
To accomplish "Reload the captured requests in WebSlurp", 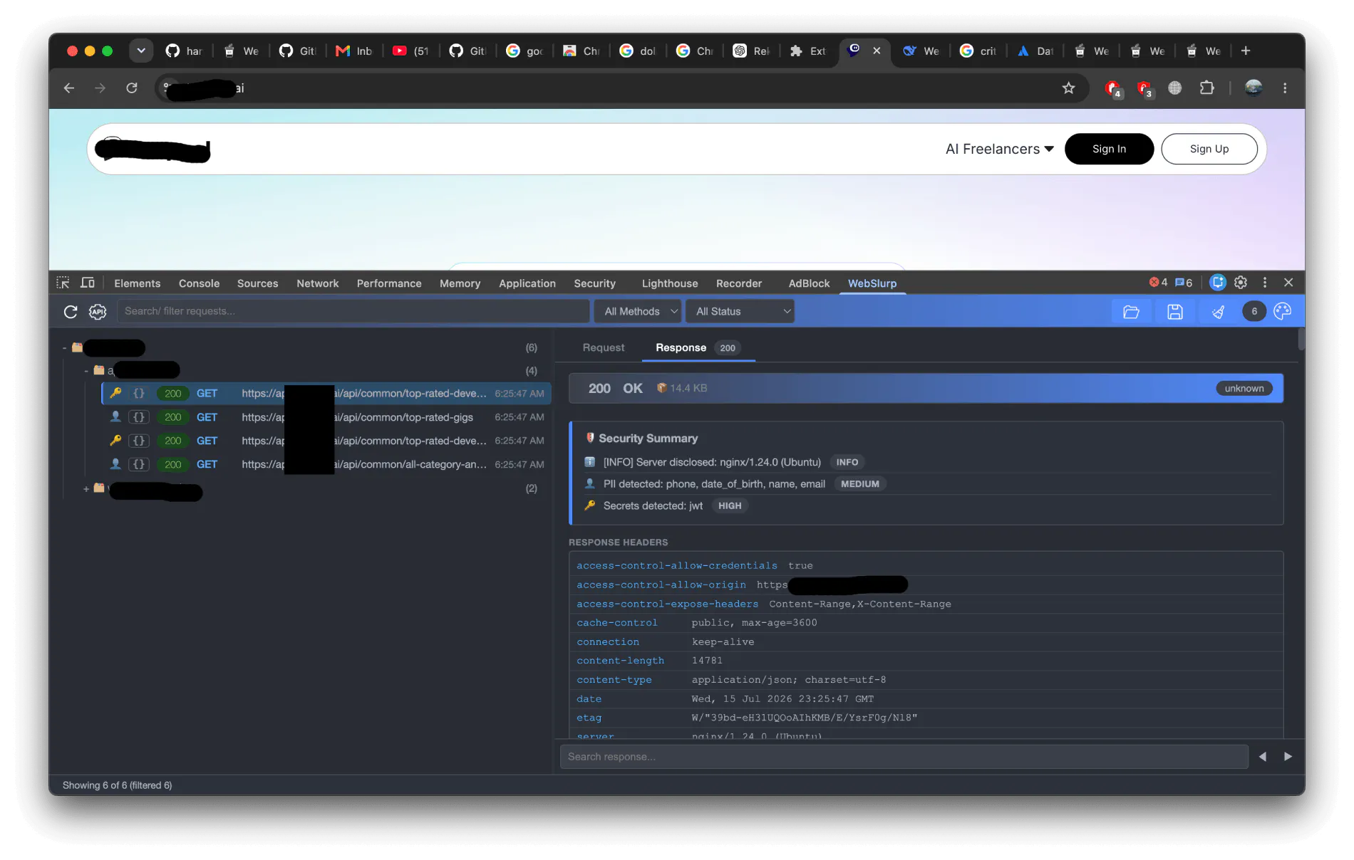I will pos(70,312).
